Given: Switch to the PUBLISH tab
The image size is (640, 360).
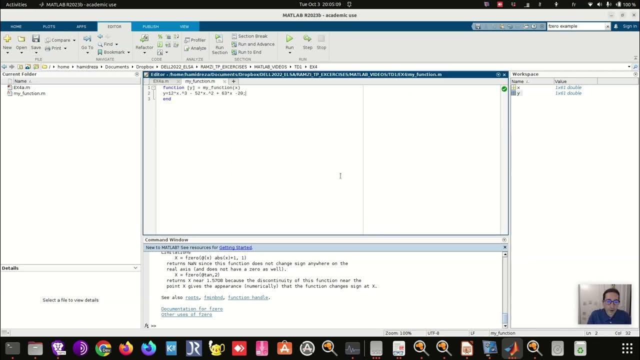Looking at the screenshot, I should [x=150, y=26].
